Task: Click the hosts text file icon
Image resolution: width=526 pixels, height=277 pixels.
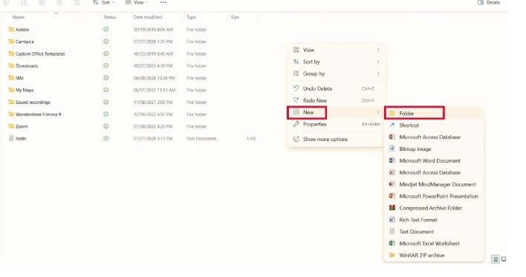Action: [x=11, y=138]
